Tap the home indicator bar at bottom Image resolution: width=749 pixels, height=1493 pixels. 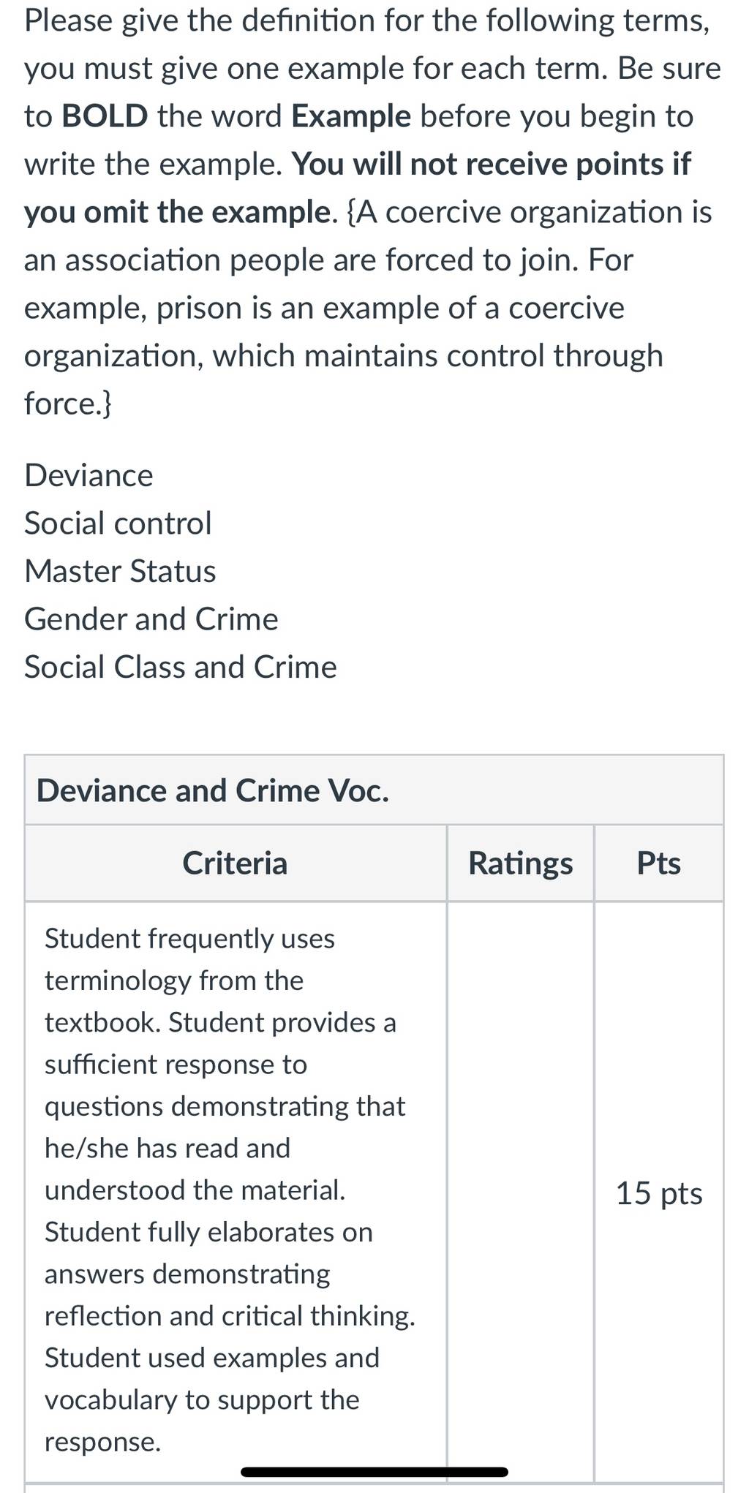374,1471
